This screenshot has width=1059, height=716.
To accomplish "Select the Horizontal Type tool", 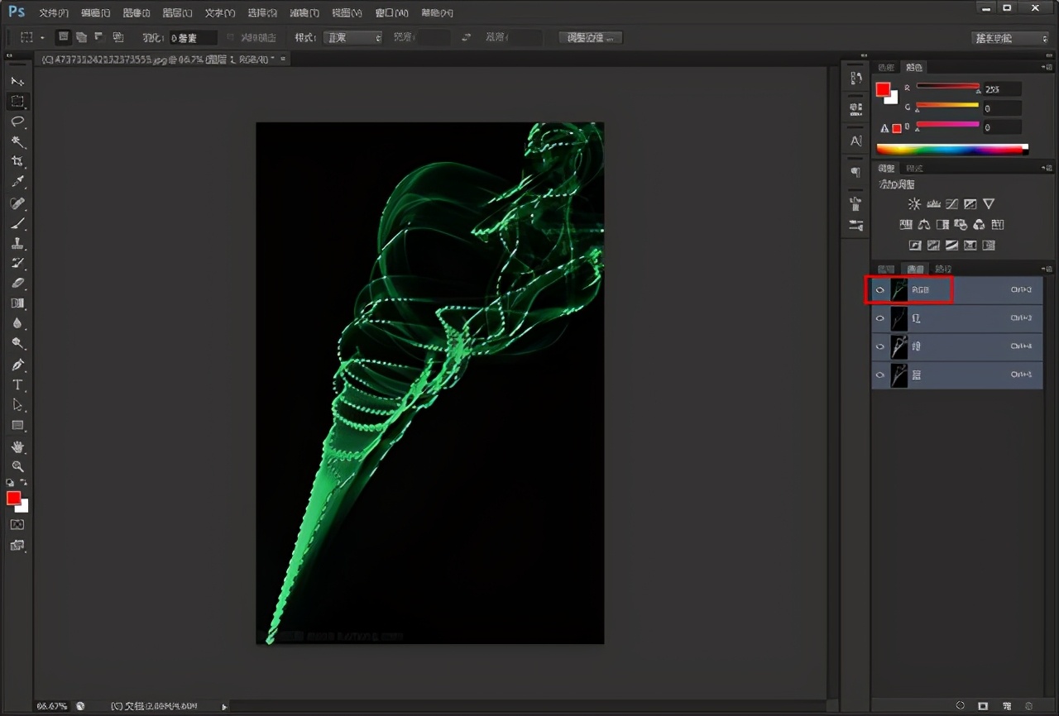I will 17,384.
